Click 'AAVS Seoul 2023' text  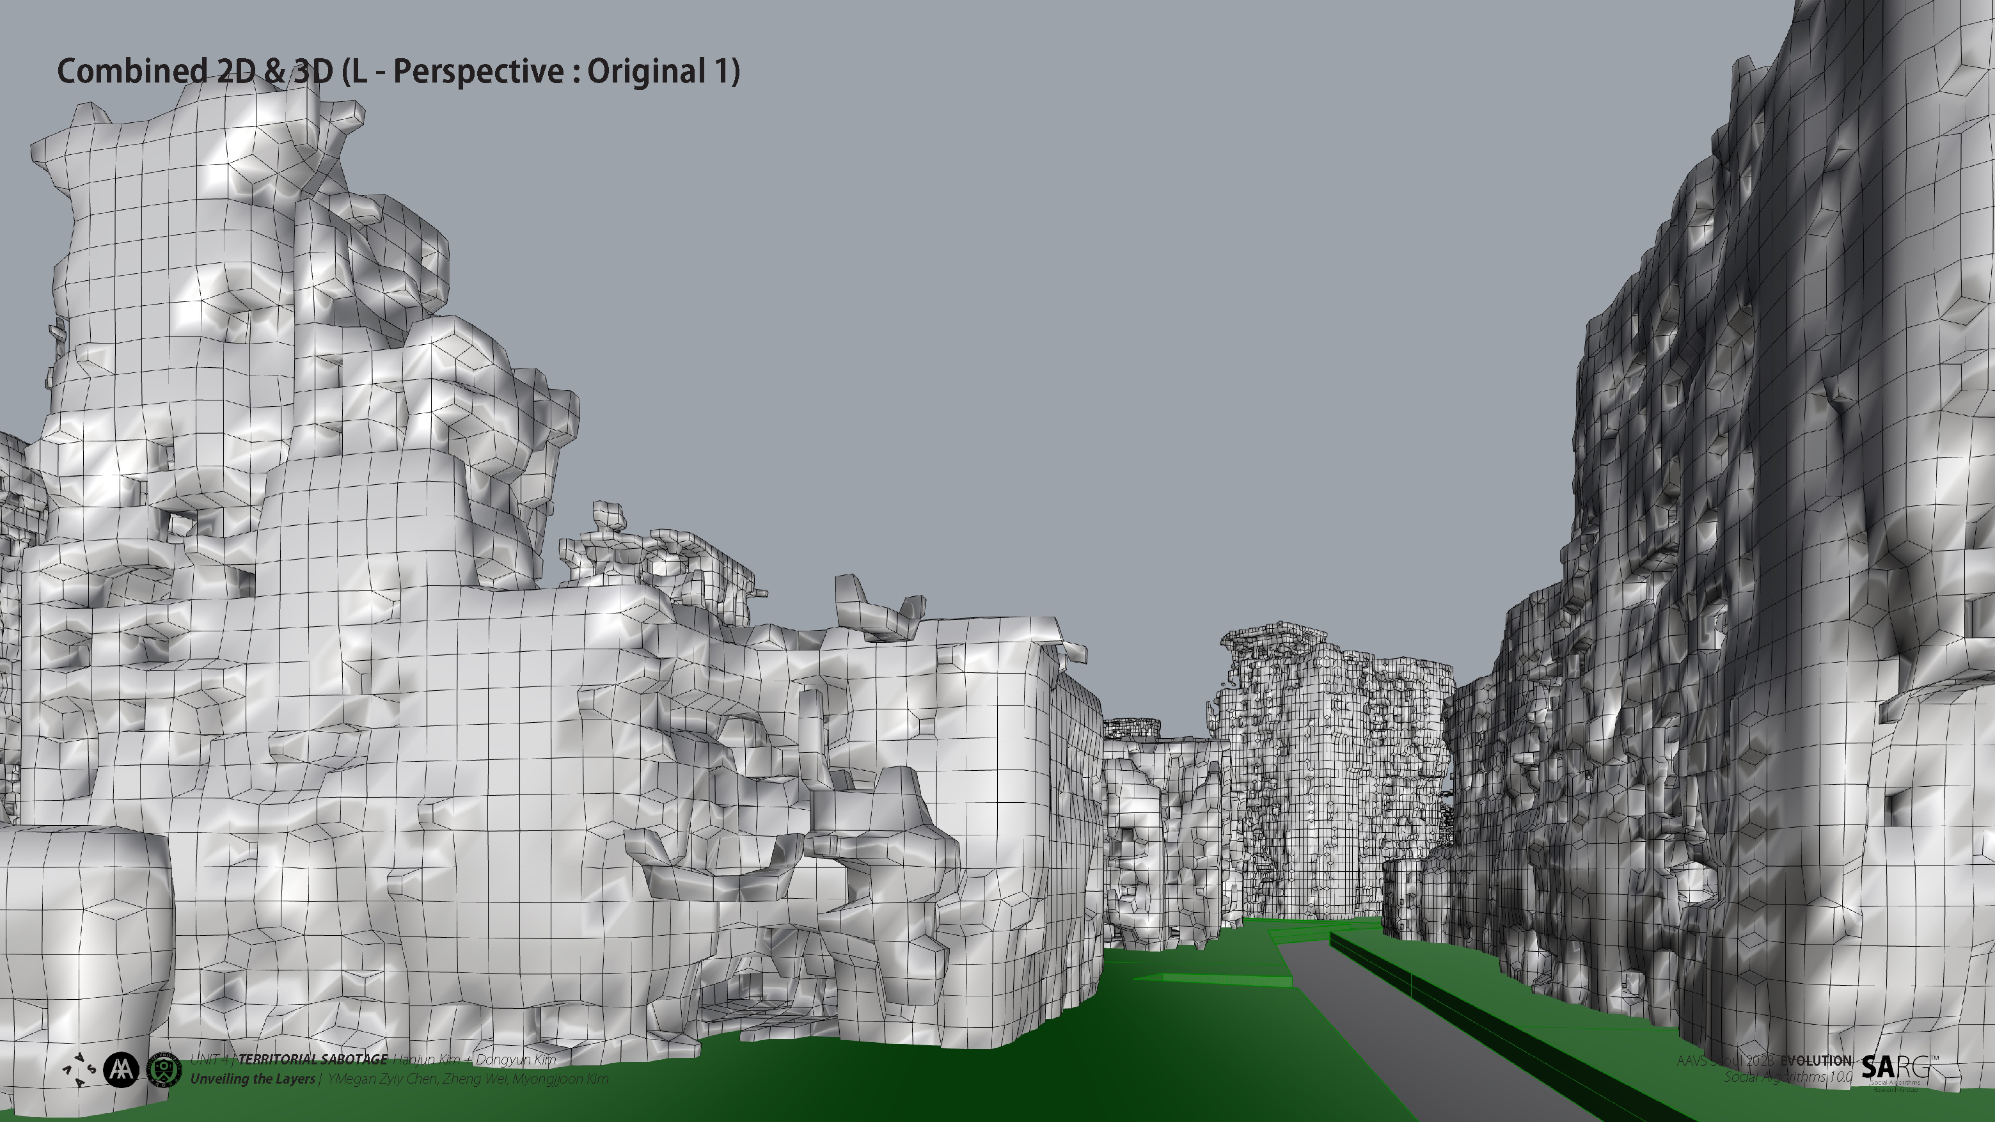click(1726, 1060)
